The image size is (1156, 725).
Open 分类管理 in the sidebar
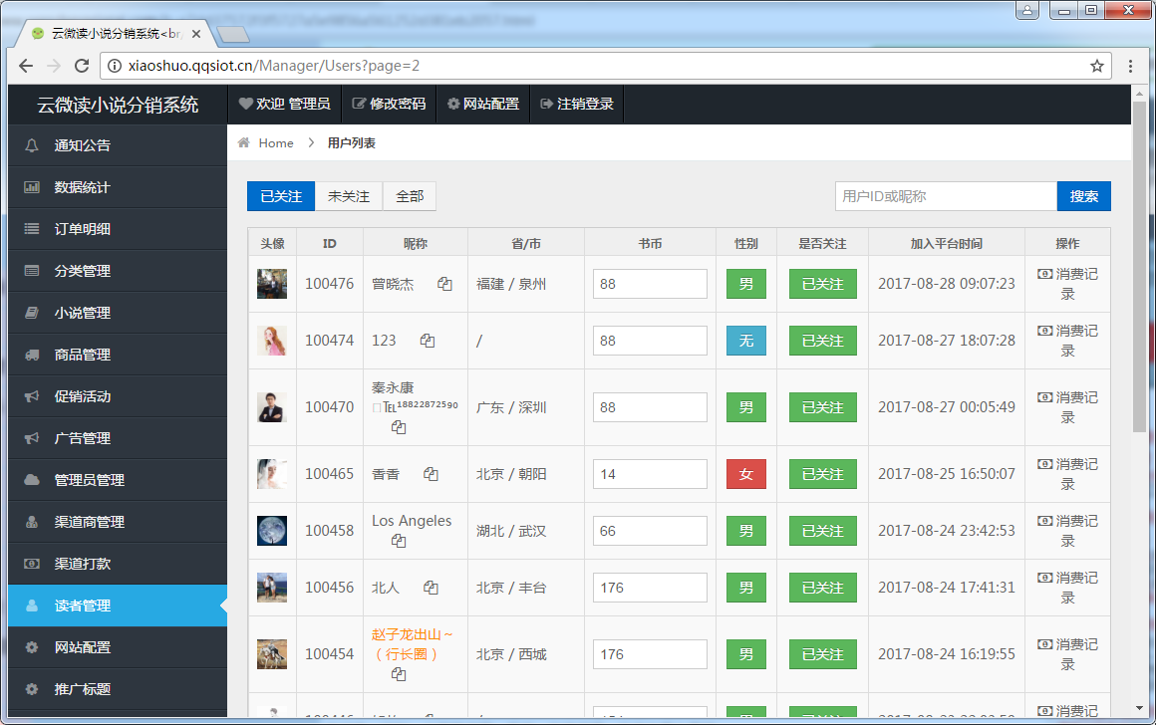118,271
